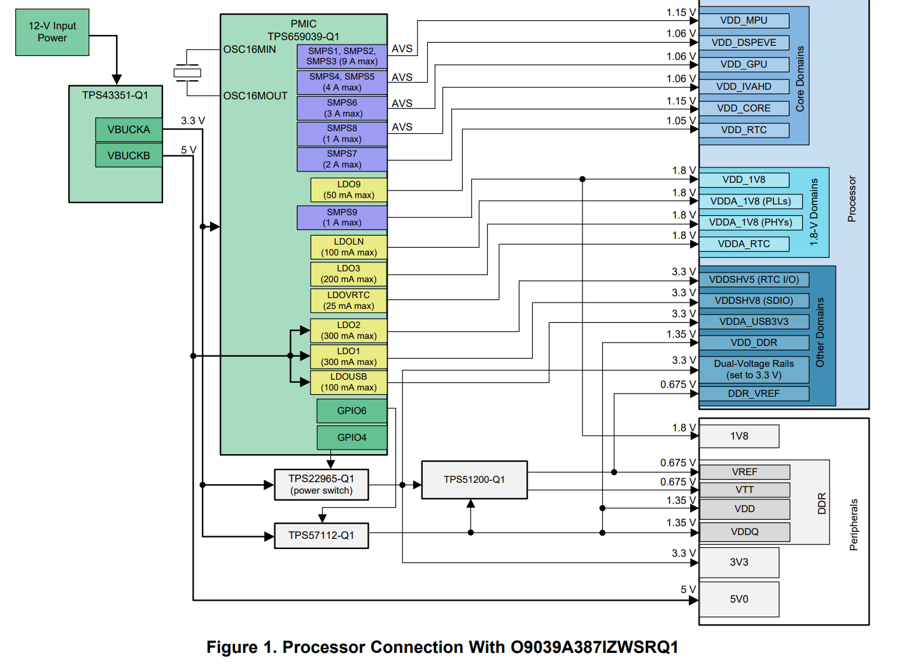Click the VDDSHV5 (RTC I/O) box

pyautogui.click(x=754, y=280)
